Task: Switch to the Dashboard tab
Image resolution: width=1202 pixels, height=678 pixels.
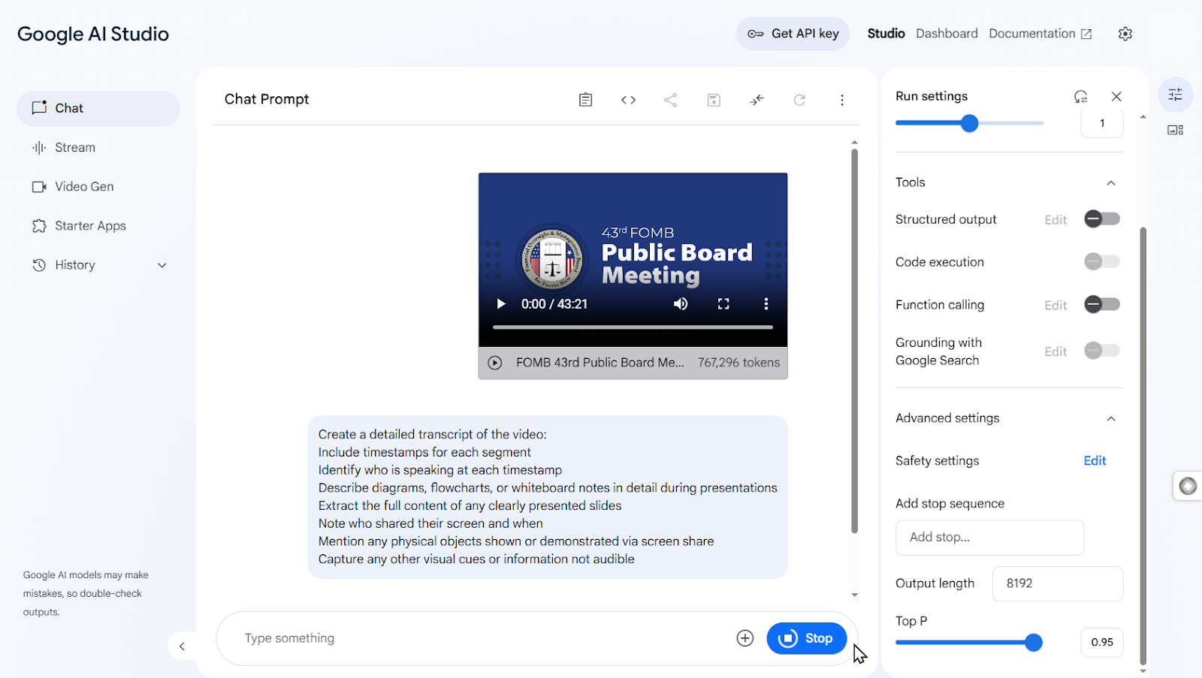Action: point(947,34)
